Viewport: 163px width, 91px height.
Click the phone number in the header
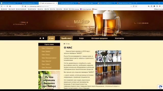[142, 23]
